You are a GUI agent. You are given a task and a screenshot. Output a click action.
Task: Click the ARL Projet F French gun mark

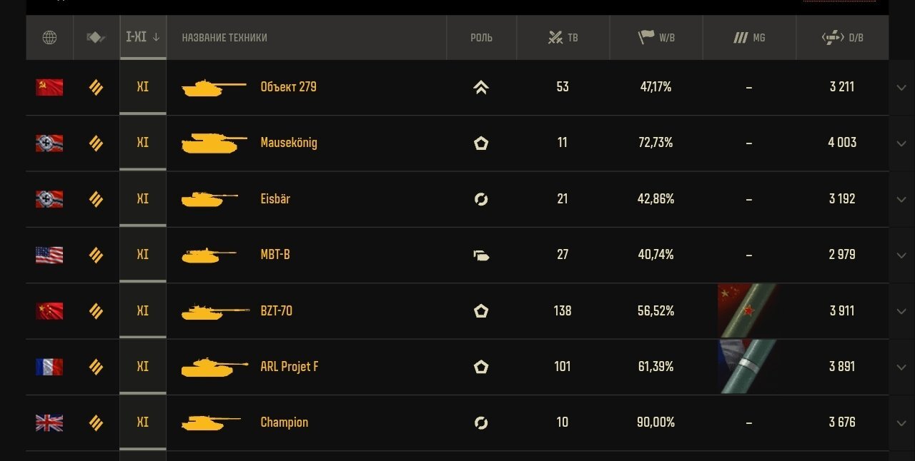tap(748, 367)
